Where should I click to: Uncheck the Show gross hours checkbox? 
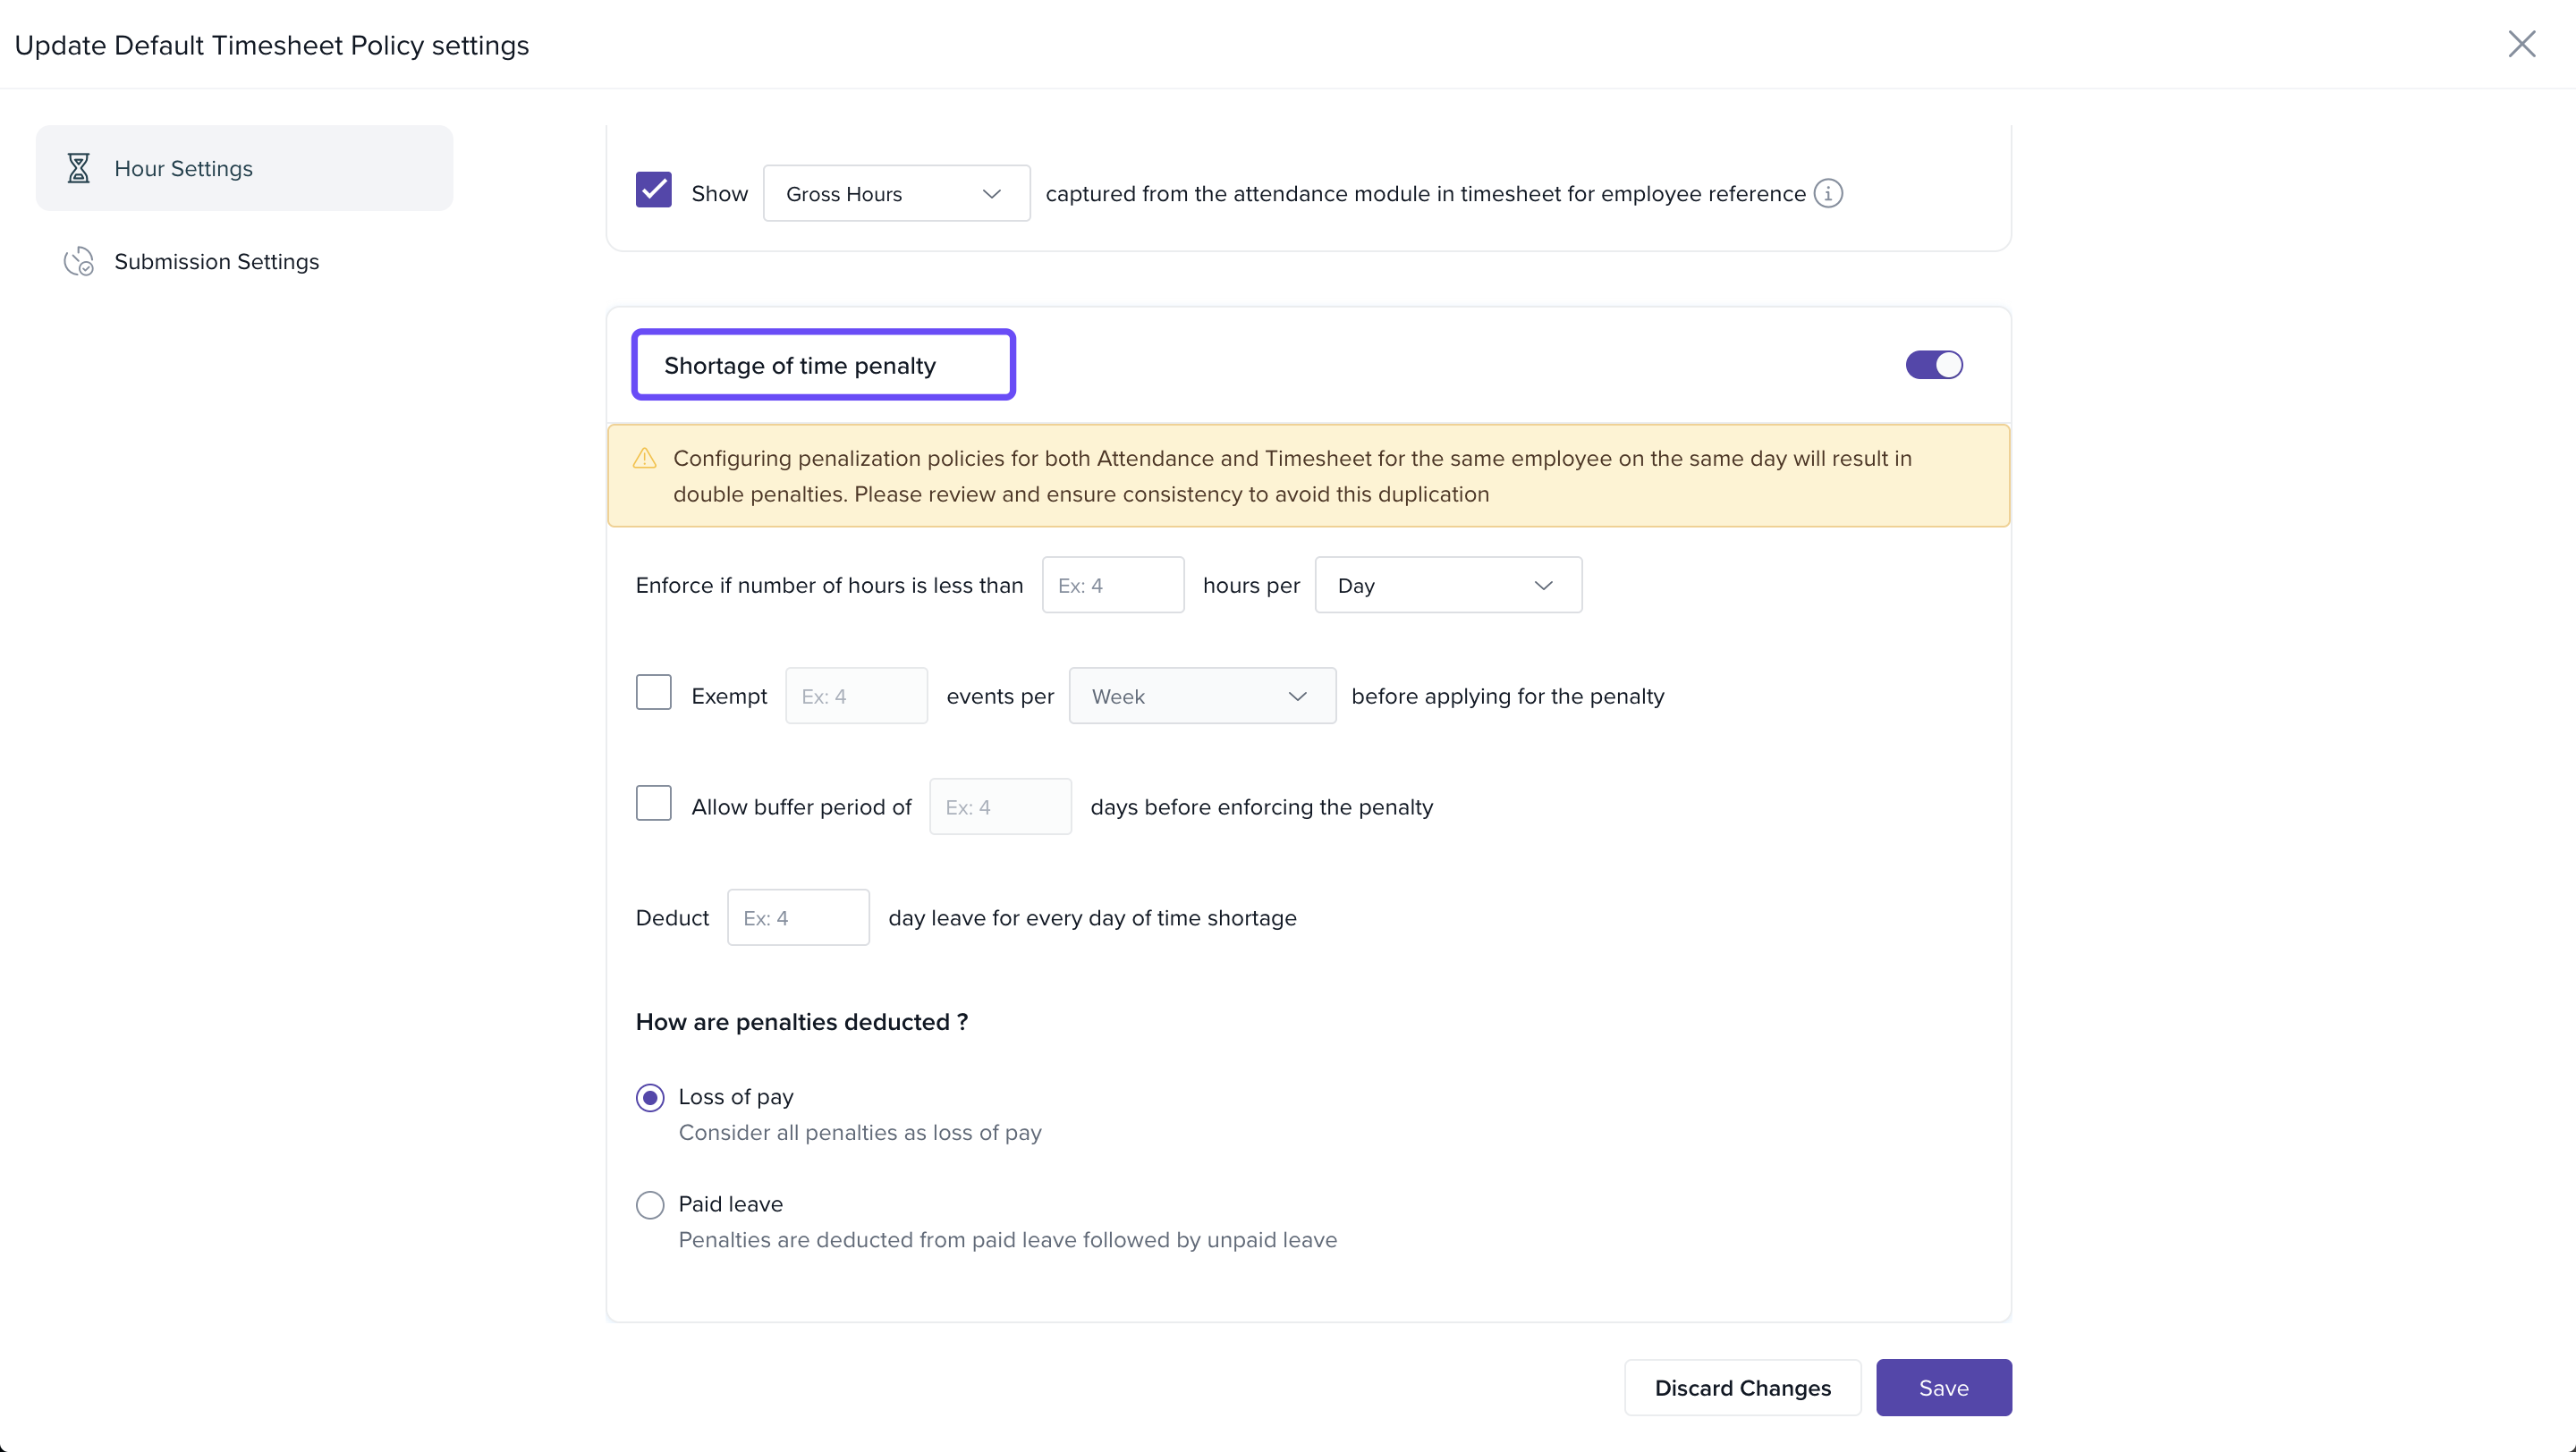coord(654,190)
